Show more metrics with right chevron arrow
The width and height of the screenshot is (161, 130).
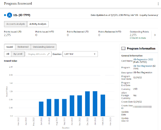(155, 35)
